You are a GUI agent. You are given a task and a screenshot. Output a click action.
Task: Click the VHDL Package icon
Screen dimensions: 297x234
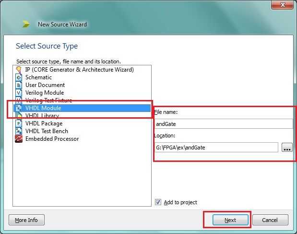tap(19, 123)
